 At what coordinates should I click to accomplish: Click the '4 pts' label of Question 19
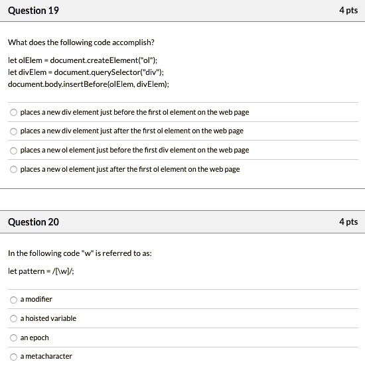click(348, 11)
